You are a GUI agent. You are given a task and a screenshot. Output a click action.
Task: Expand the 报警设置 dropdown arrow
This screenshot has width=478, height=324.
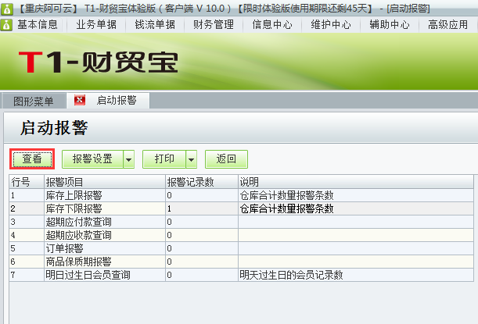(128, 159)
